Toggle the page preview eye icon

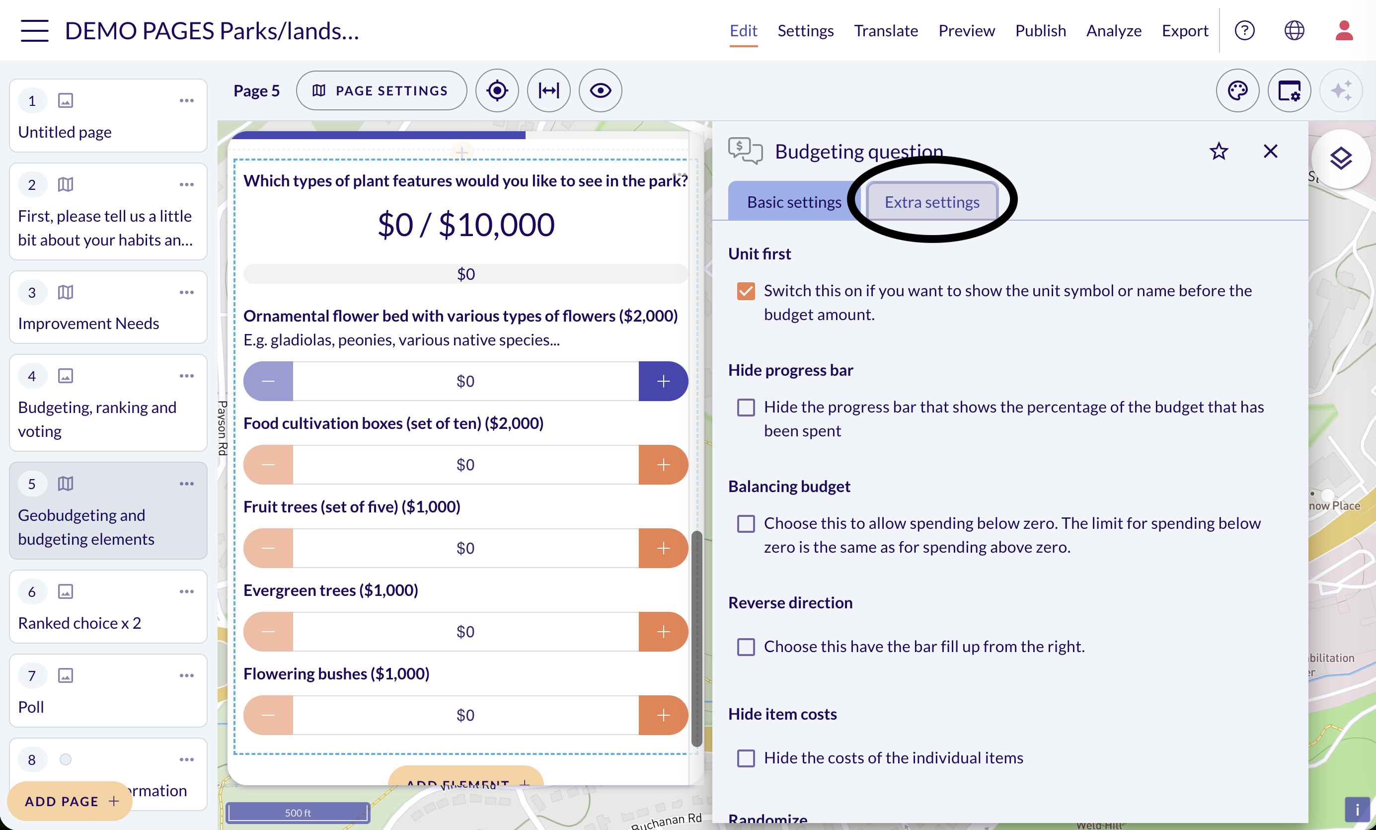pyautogui.click(x=601, y=90)
